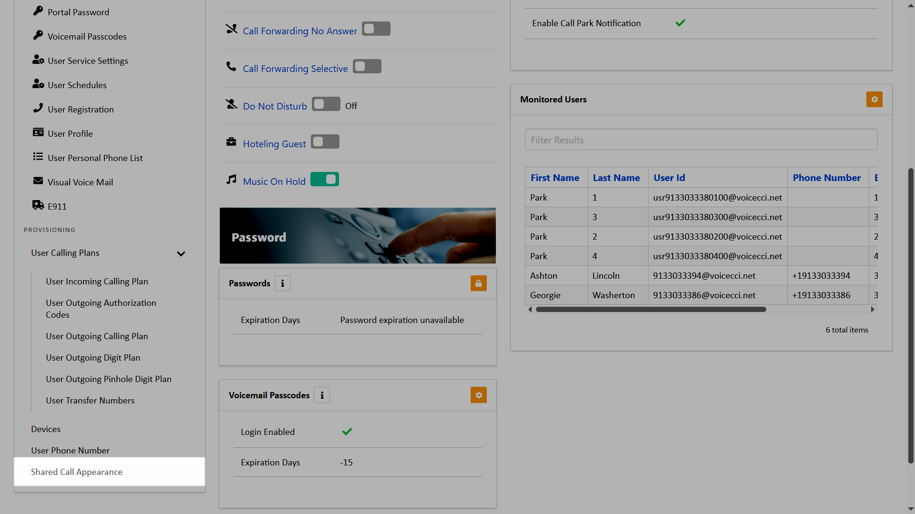Image resolution: width=915 pixels, height=514 pixels.
Task: Click the Music On Hold note icon
Action: pyautogui.click(x=231, y=180)
